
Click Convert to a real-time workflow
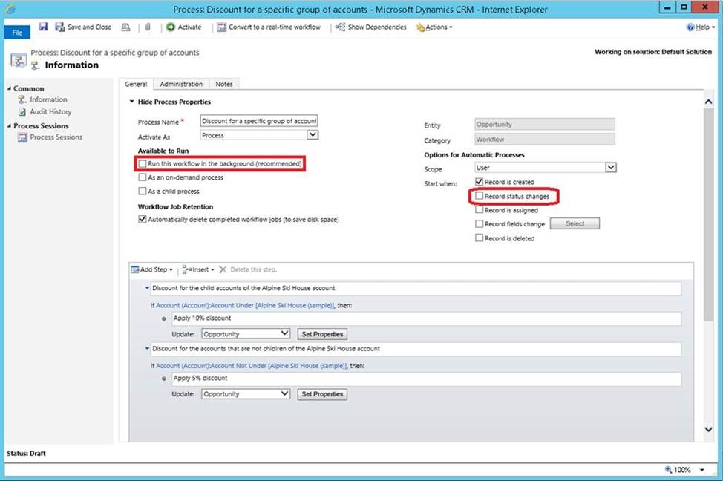click(x=269, y=27)
